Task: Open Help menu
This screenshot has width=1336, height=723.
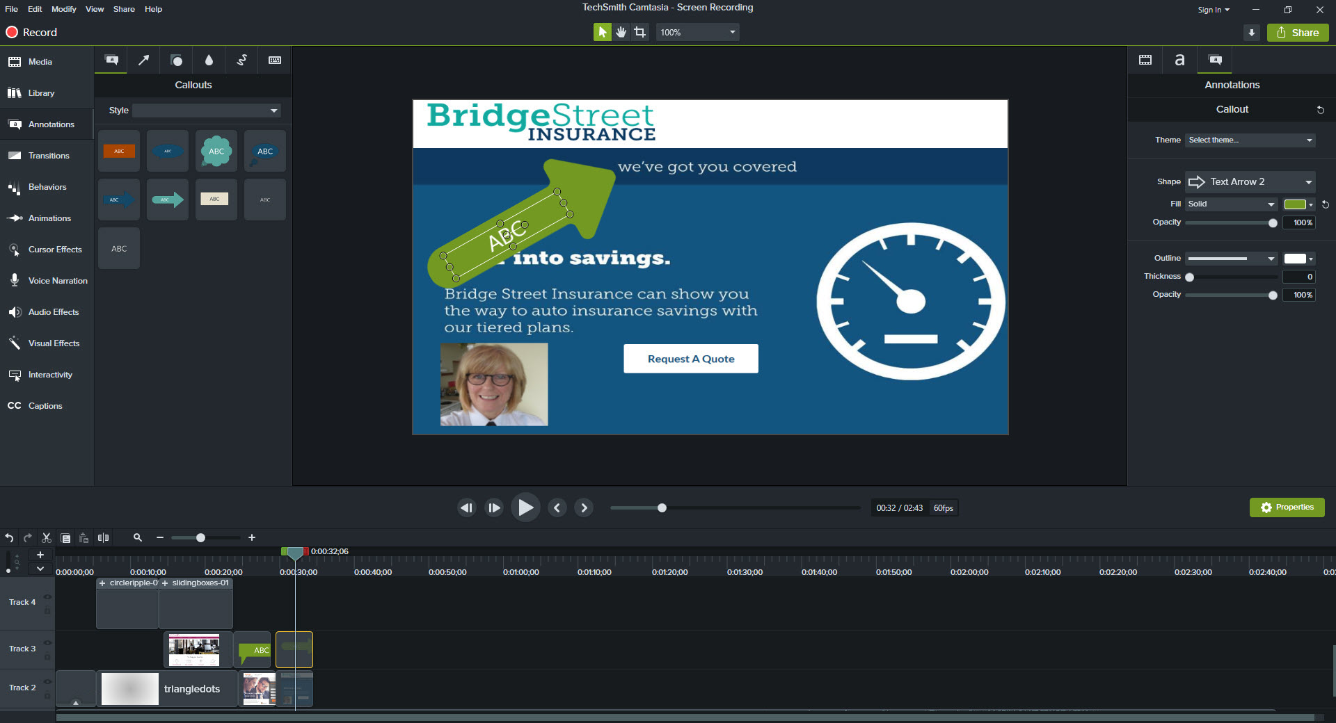Action: [153, 9]
